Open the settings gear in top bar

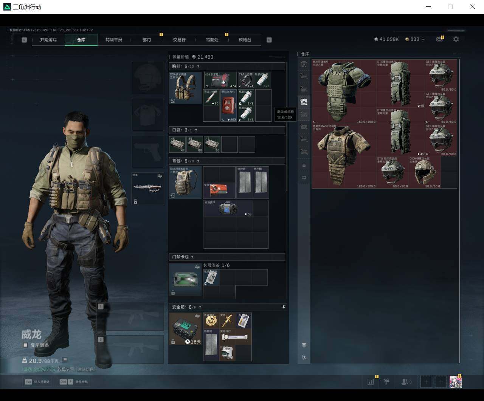[456, 39]
